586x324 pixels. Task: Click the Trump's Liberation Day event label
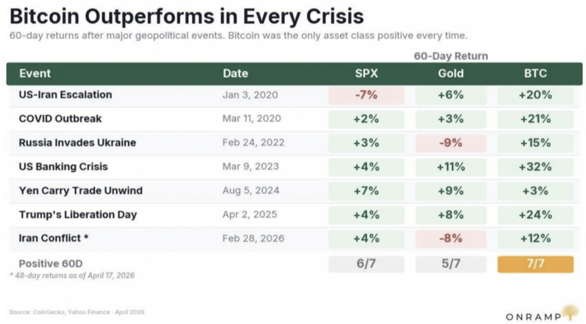coord(78,215)
